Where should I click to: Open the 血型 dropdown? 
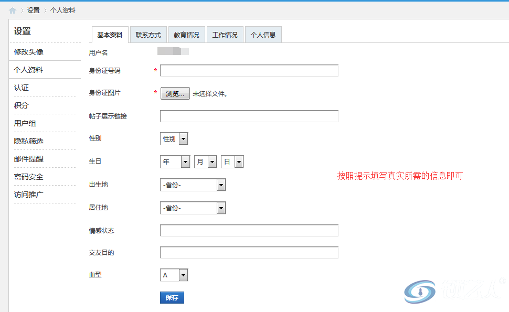coord(174,275)
